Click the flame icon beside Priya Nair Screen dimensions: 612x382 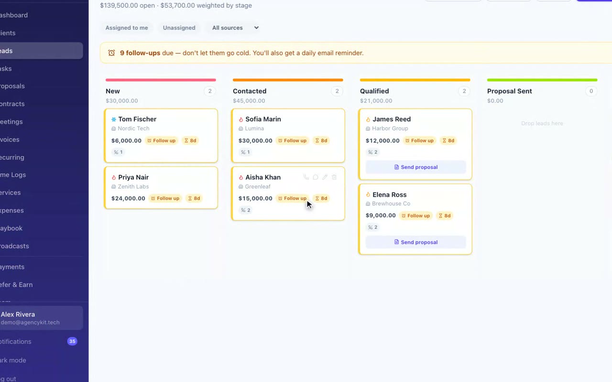[114, 178]
